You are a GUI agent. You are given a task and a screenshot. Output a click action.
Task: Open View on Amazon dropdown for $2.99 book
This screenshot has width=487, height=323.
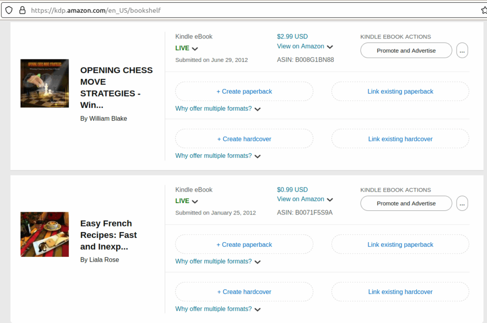point(305,47)
